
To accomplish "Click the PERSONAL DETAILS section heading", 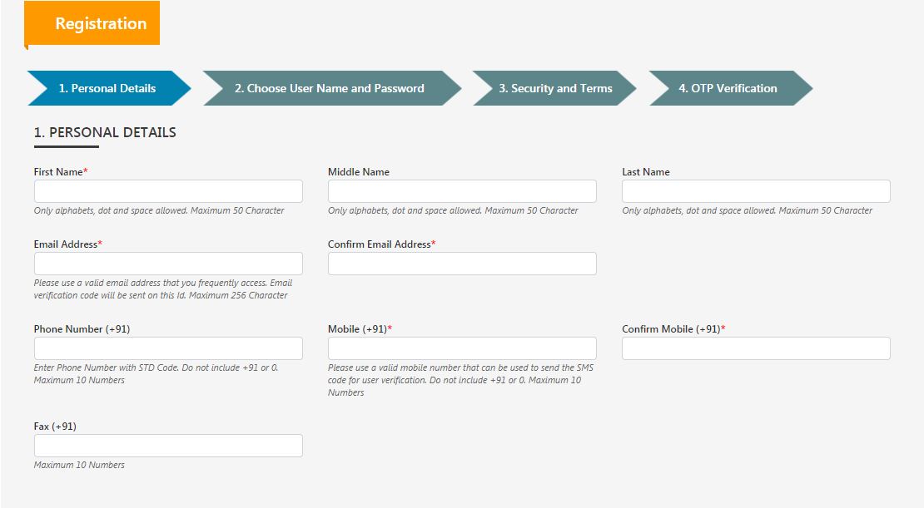I will pyautogui.click(x=105, y=132).
